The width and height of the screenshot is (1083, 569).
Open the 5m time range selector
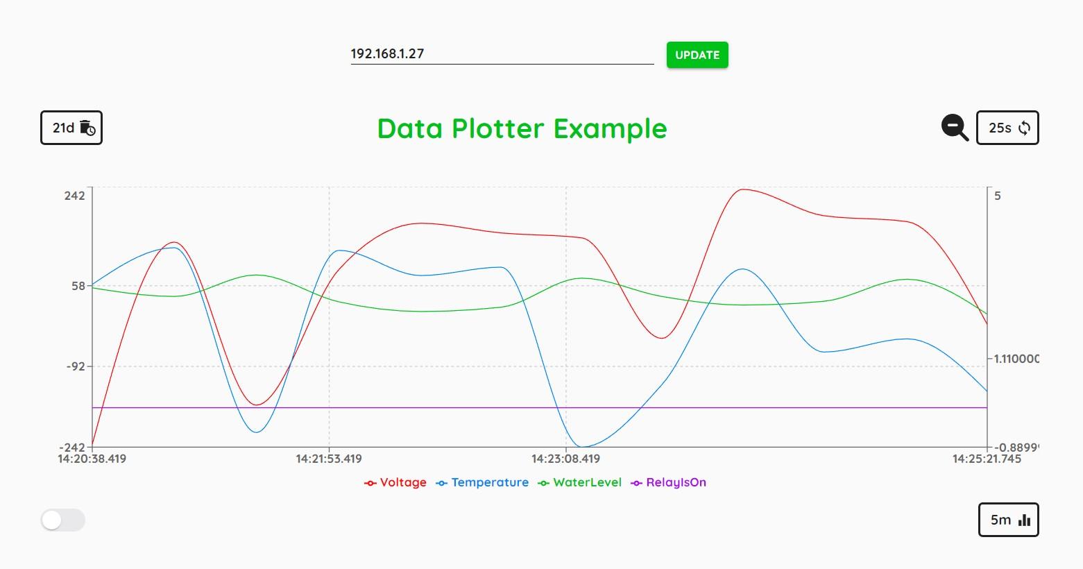tap(1008, 520)
